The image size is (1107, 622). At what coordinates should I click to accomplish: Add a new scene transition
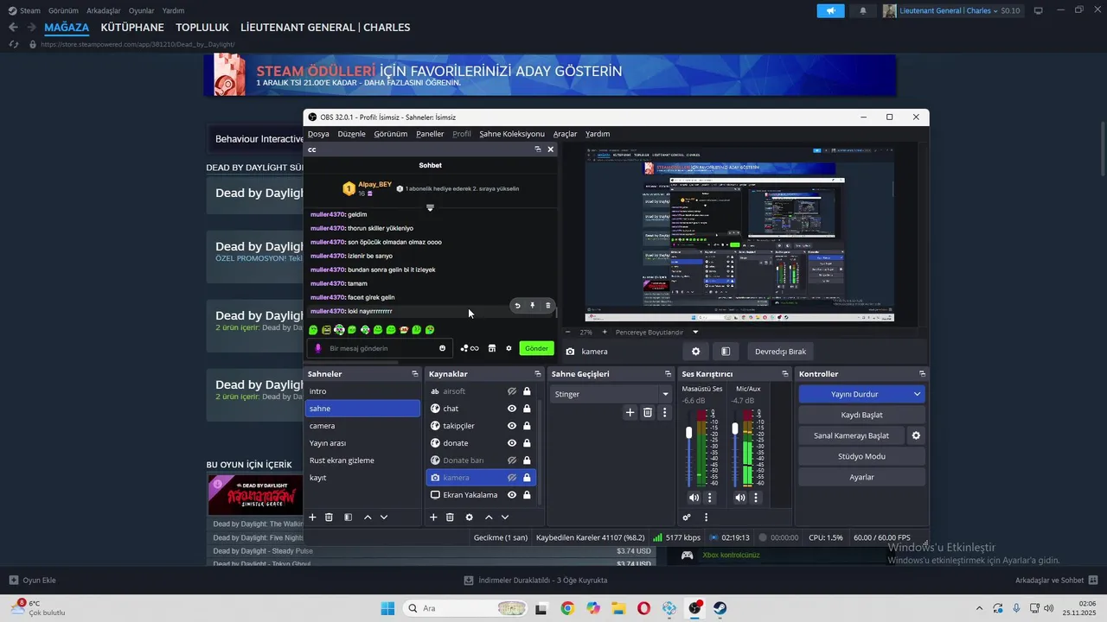click(630, 413)
